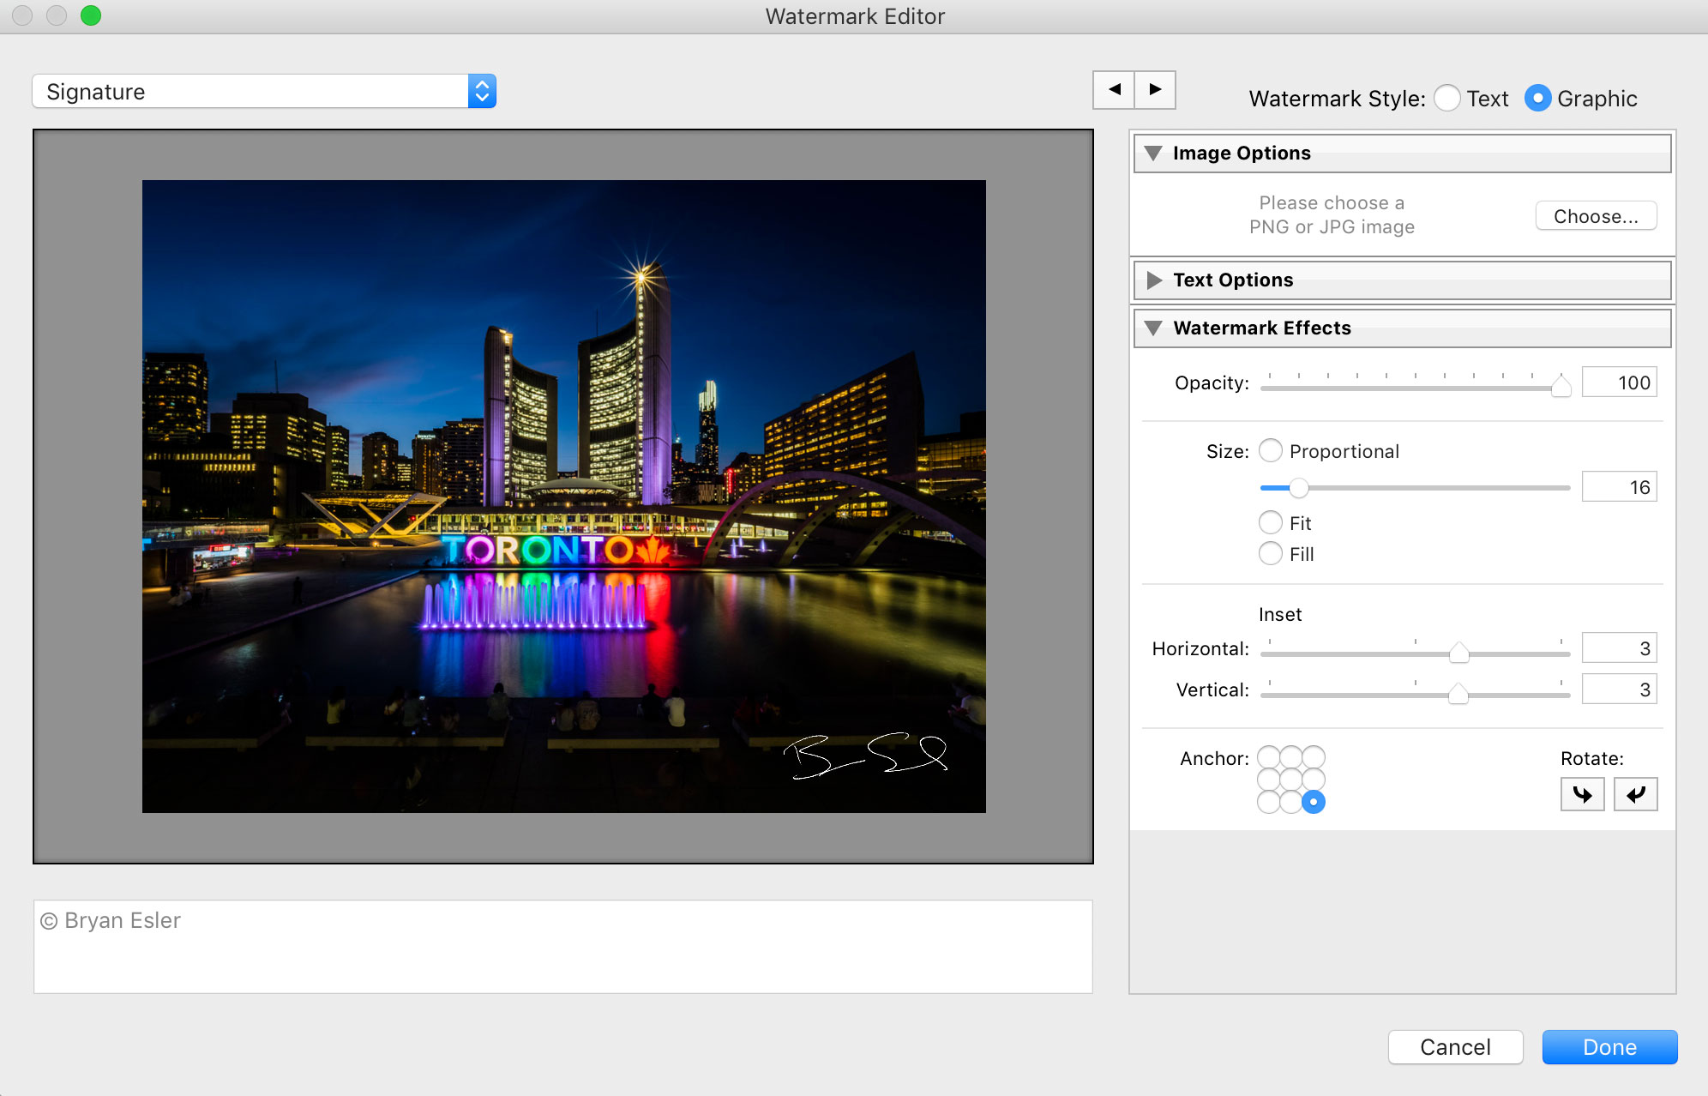Click the Choose... image button
Image resolution: width=1708 pixels, height=1096 pixels.
1595,216
